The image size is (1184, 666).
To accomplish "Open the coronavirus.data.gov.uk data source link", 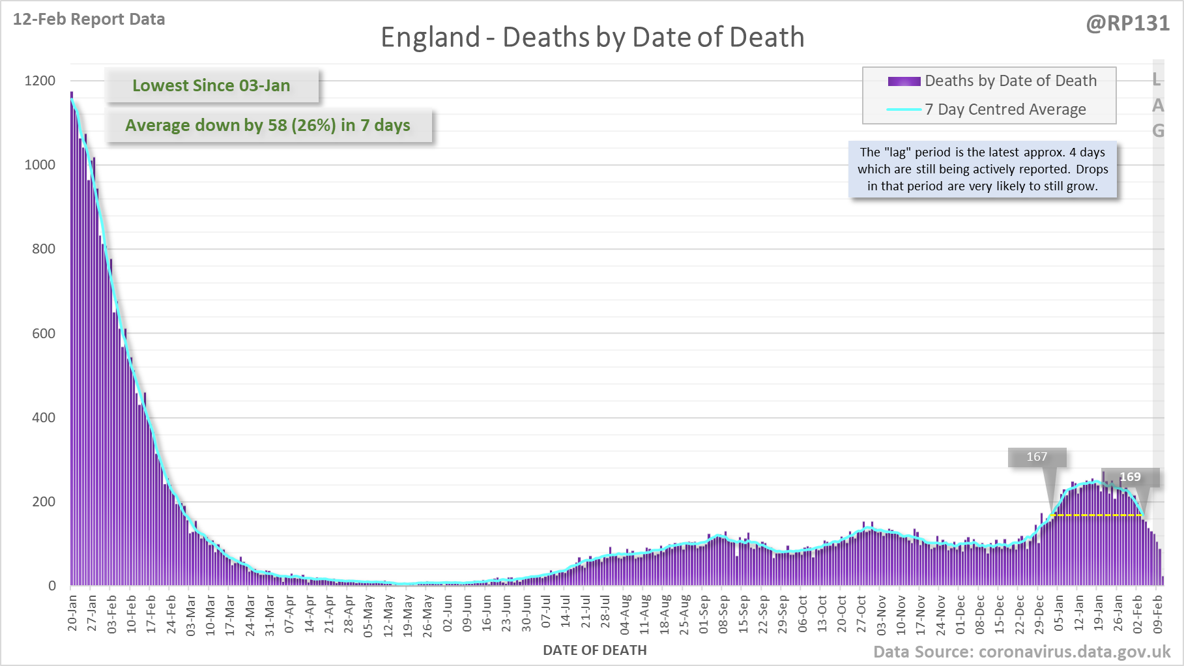I will point(1022,652).
